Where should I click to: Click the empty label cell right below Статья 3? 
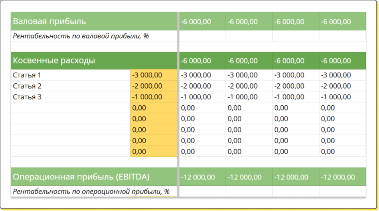[x=71, y=108]
